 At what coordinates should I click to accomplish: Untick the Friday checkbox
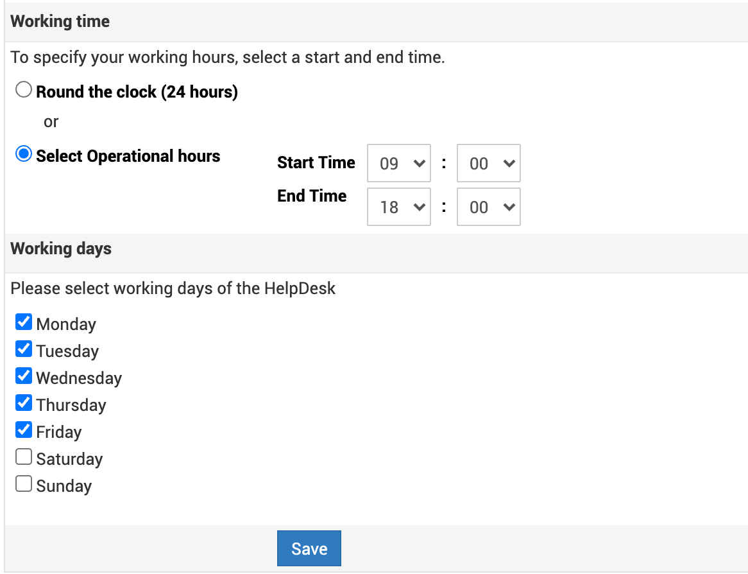[x=24, y=430]
